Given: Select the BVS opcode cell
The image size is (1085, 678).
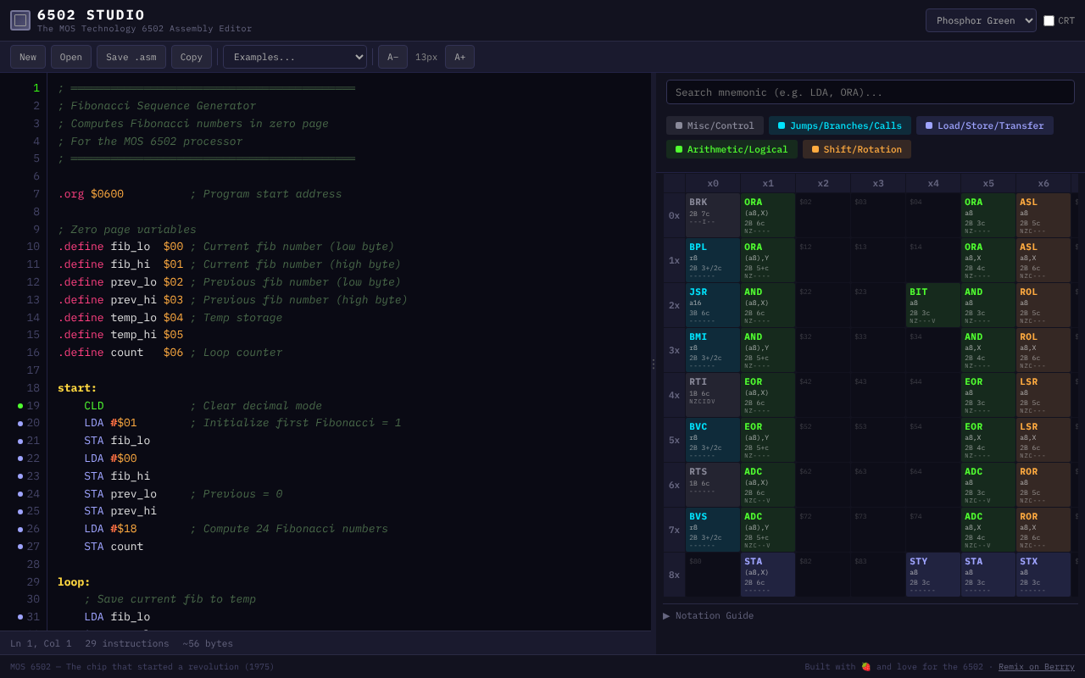Looking at the screenshot, I should click(713, 530).
